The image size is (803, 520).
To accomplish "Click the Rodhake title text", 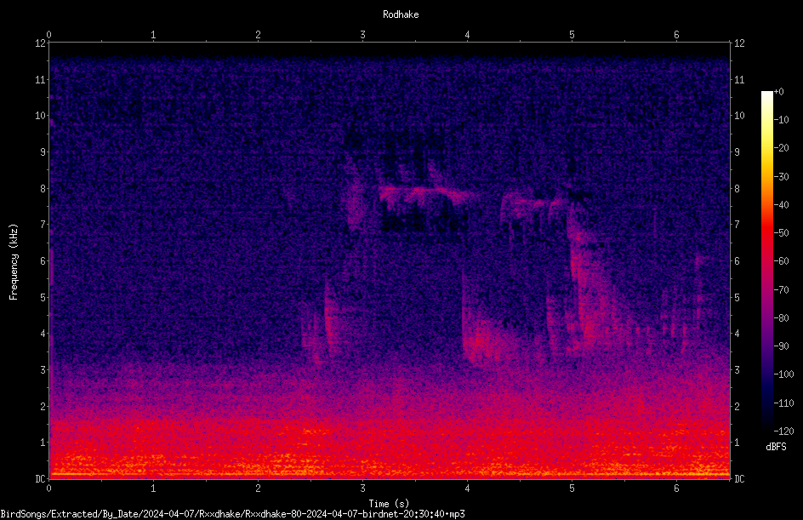I will tap(401, 14).
